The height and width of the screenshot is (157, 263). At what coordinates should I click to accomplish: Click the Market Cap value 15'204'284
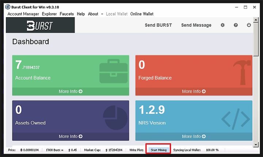114,150
